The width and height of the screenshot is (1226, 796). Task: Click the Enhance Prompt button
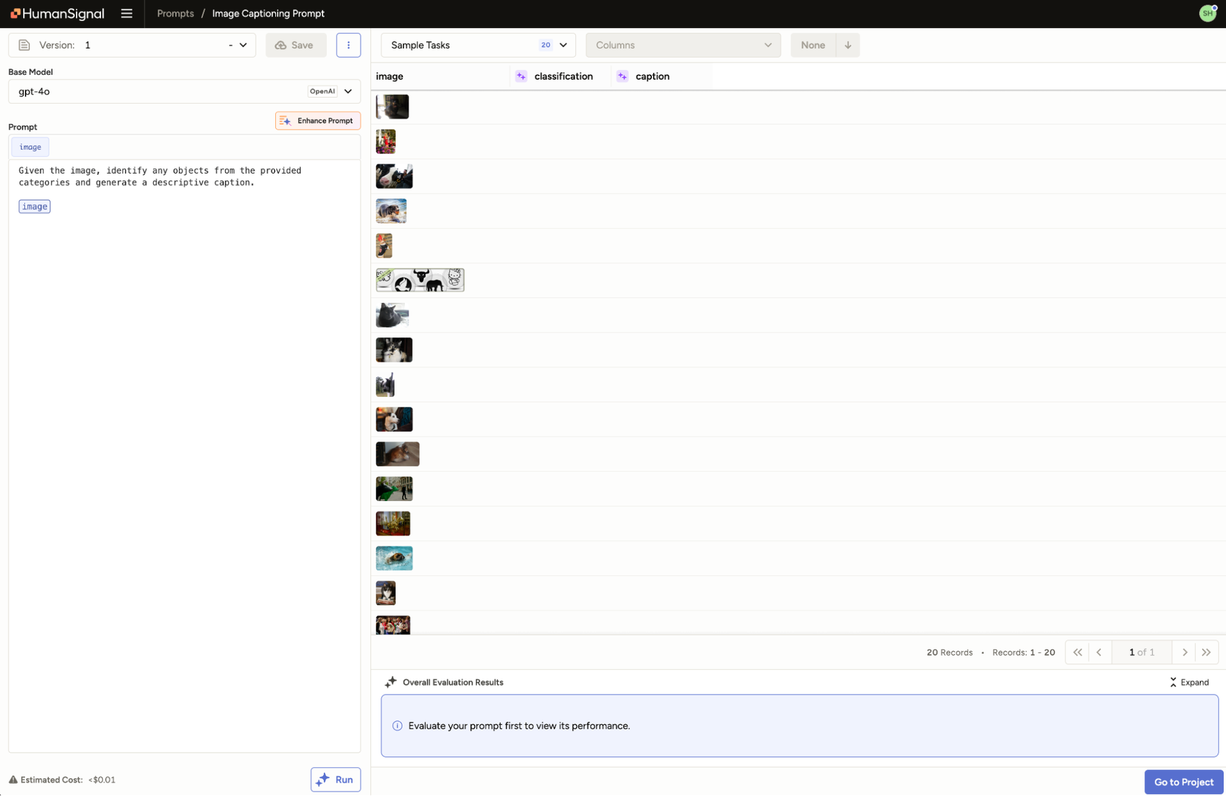317,121
